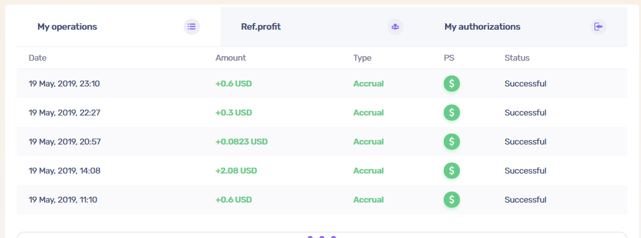
Task: Click the purple dots at the bottom
Action: point(321,236)
